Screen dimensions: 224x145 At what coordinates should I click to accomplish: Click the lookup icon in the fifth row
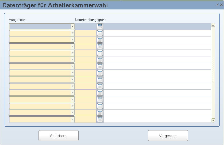[x=100, y=53]
